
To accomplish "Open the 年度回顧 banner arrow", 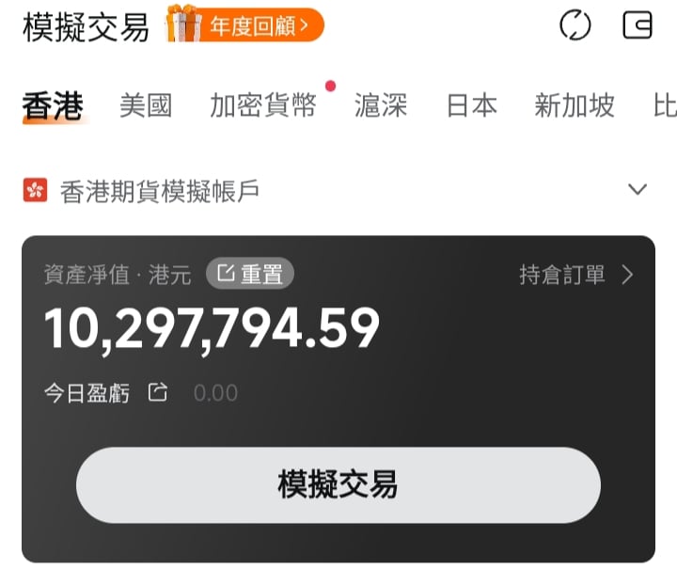I will (304, 25).
